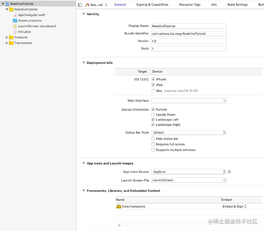Switch to the Resource Tags tab

point(190,5)
